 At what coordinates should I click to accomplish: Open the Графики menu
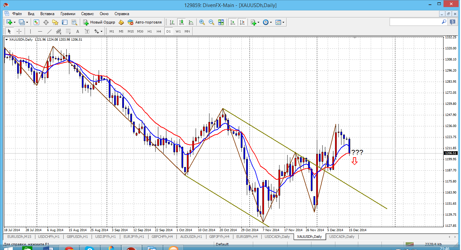[68, 14]
